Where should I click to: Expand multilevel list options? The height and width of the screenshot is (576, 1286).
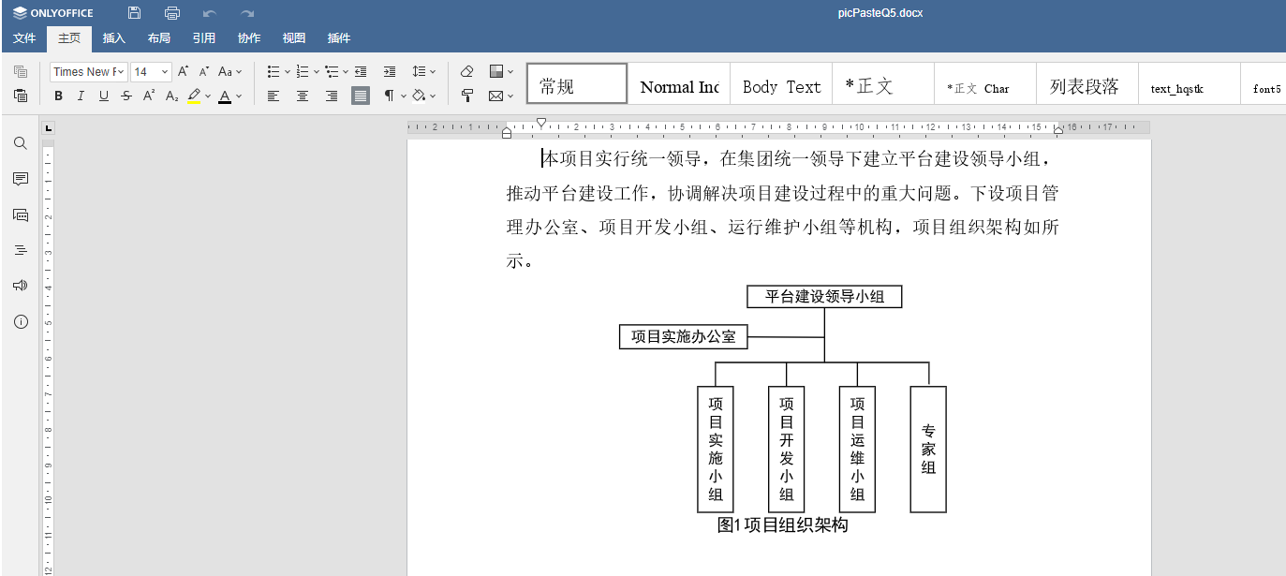click(x=345, y=71)
